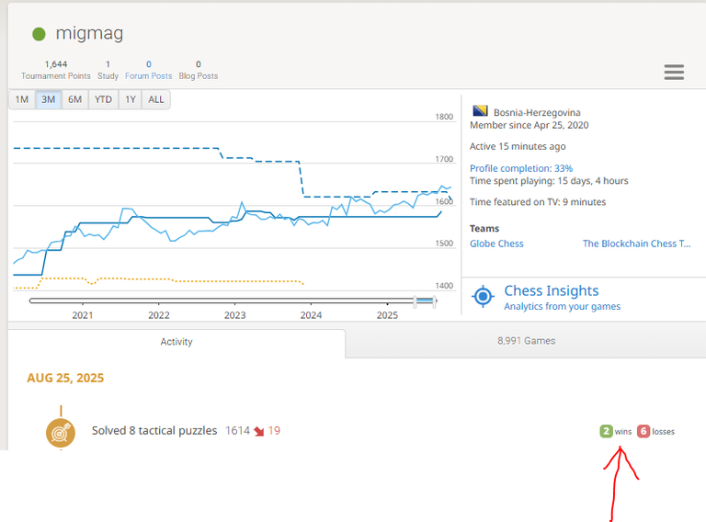Select the 3M time range
The height and width of the screenshot is (522, 706).
pos(48,99)
